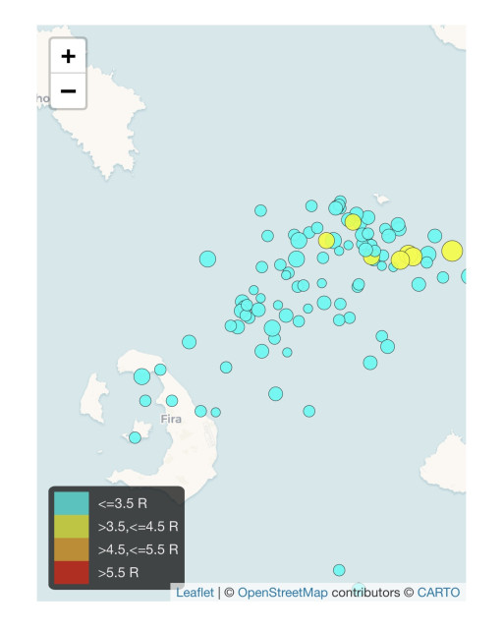Click the cyan <=3.5 R legend swatch

[x=72, y=503]
